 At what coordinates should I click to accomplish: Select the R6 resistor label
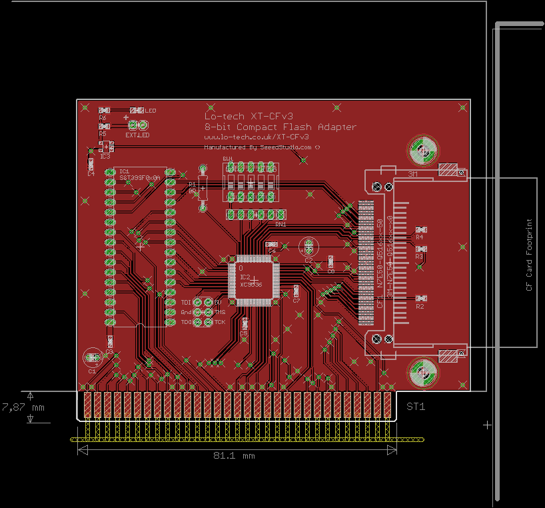click(102, 118)
